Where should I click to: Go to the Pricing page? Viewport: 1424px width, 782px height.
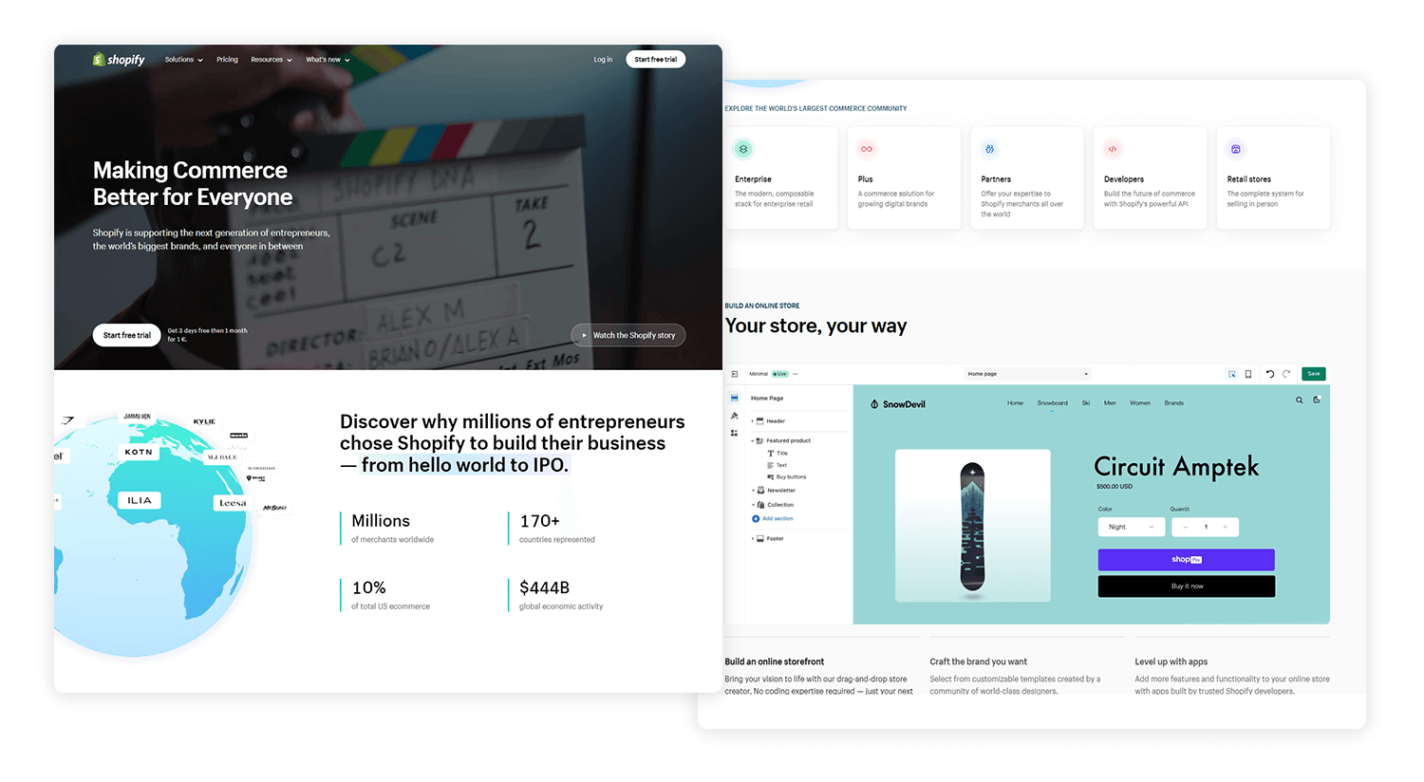[x=227, y=60]
